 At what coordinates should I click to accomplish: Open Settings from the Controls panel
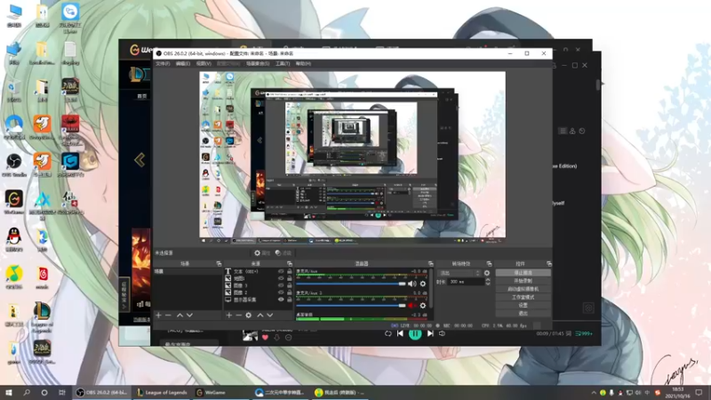pos(523,305)
